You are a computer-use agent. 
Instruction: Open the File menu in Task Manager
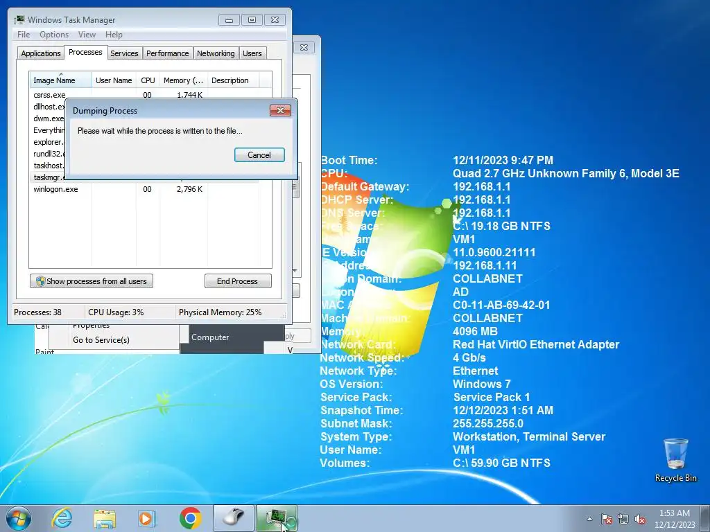point(24,35)
